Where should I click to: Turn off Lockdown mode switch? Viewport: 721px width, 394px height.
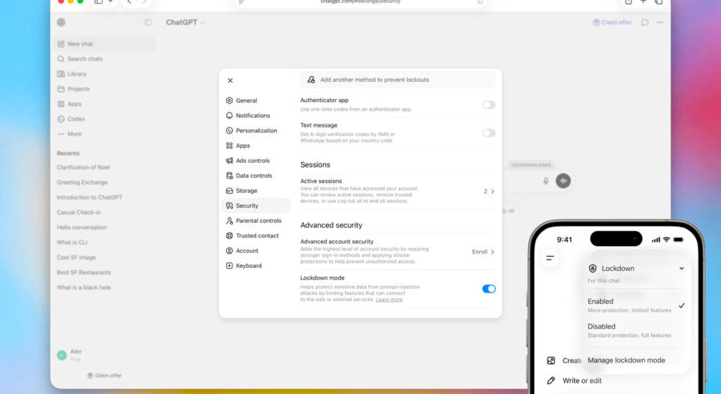click(488, 289)
